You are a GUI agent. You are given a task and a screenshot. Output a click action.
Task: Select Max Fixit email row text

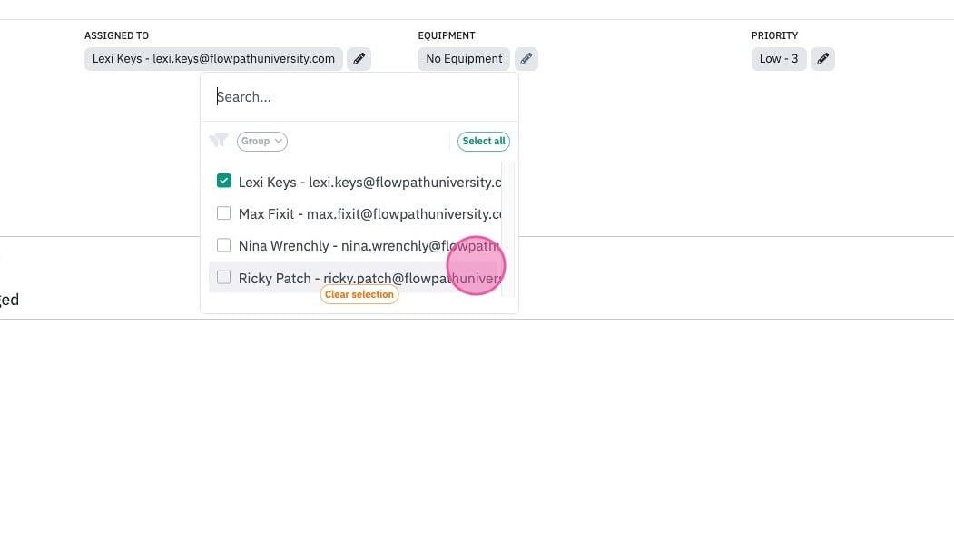point(370,214)
